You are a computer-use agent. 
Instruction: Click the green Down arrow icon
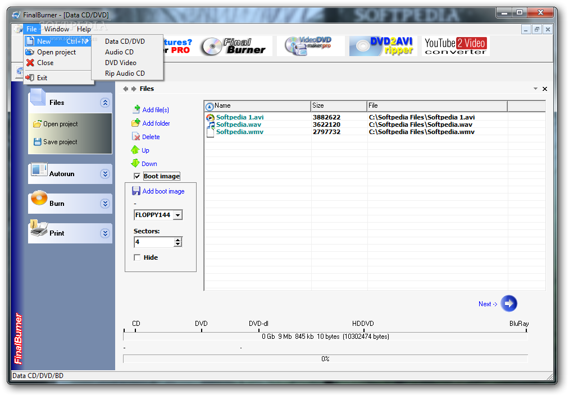click(135, 163)
